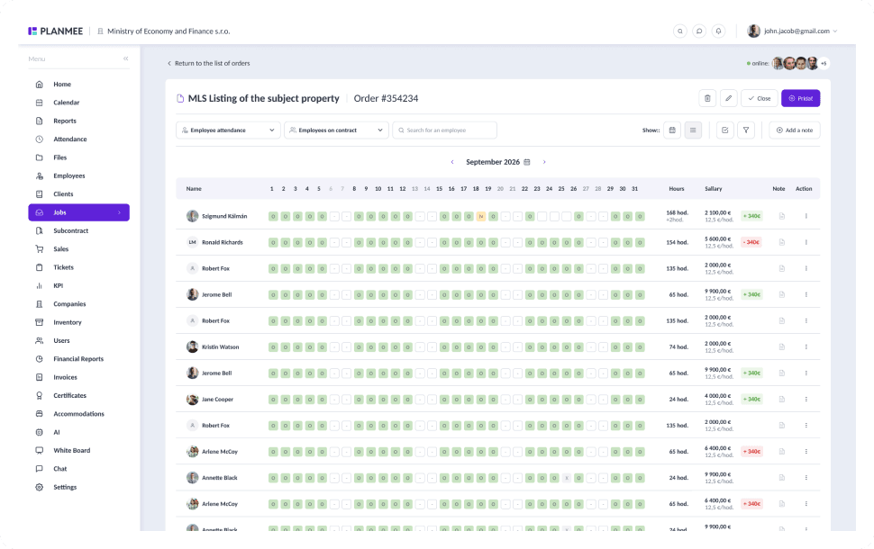
Task: Collapse the sidebar menu with double chevron
Action: [126, 58]
